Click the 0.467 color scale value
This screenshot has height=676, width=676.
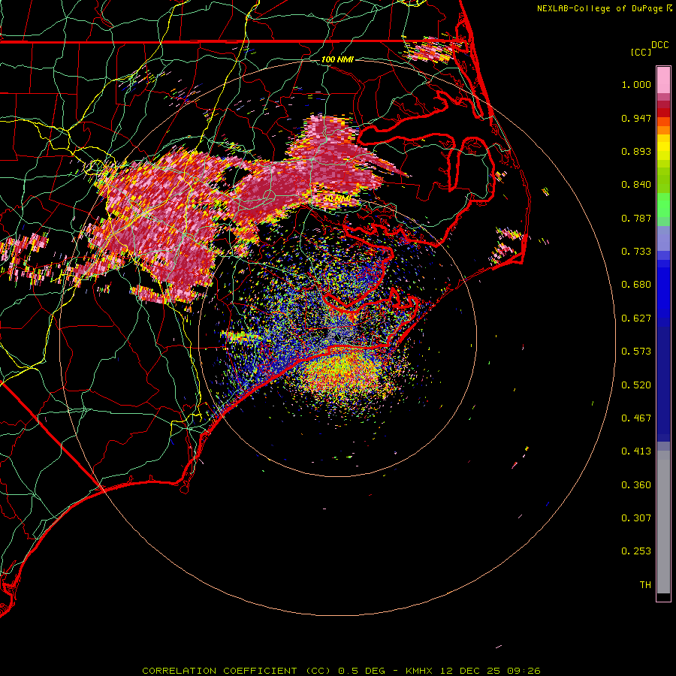(636, 418)
